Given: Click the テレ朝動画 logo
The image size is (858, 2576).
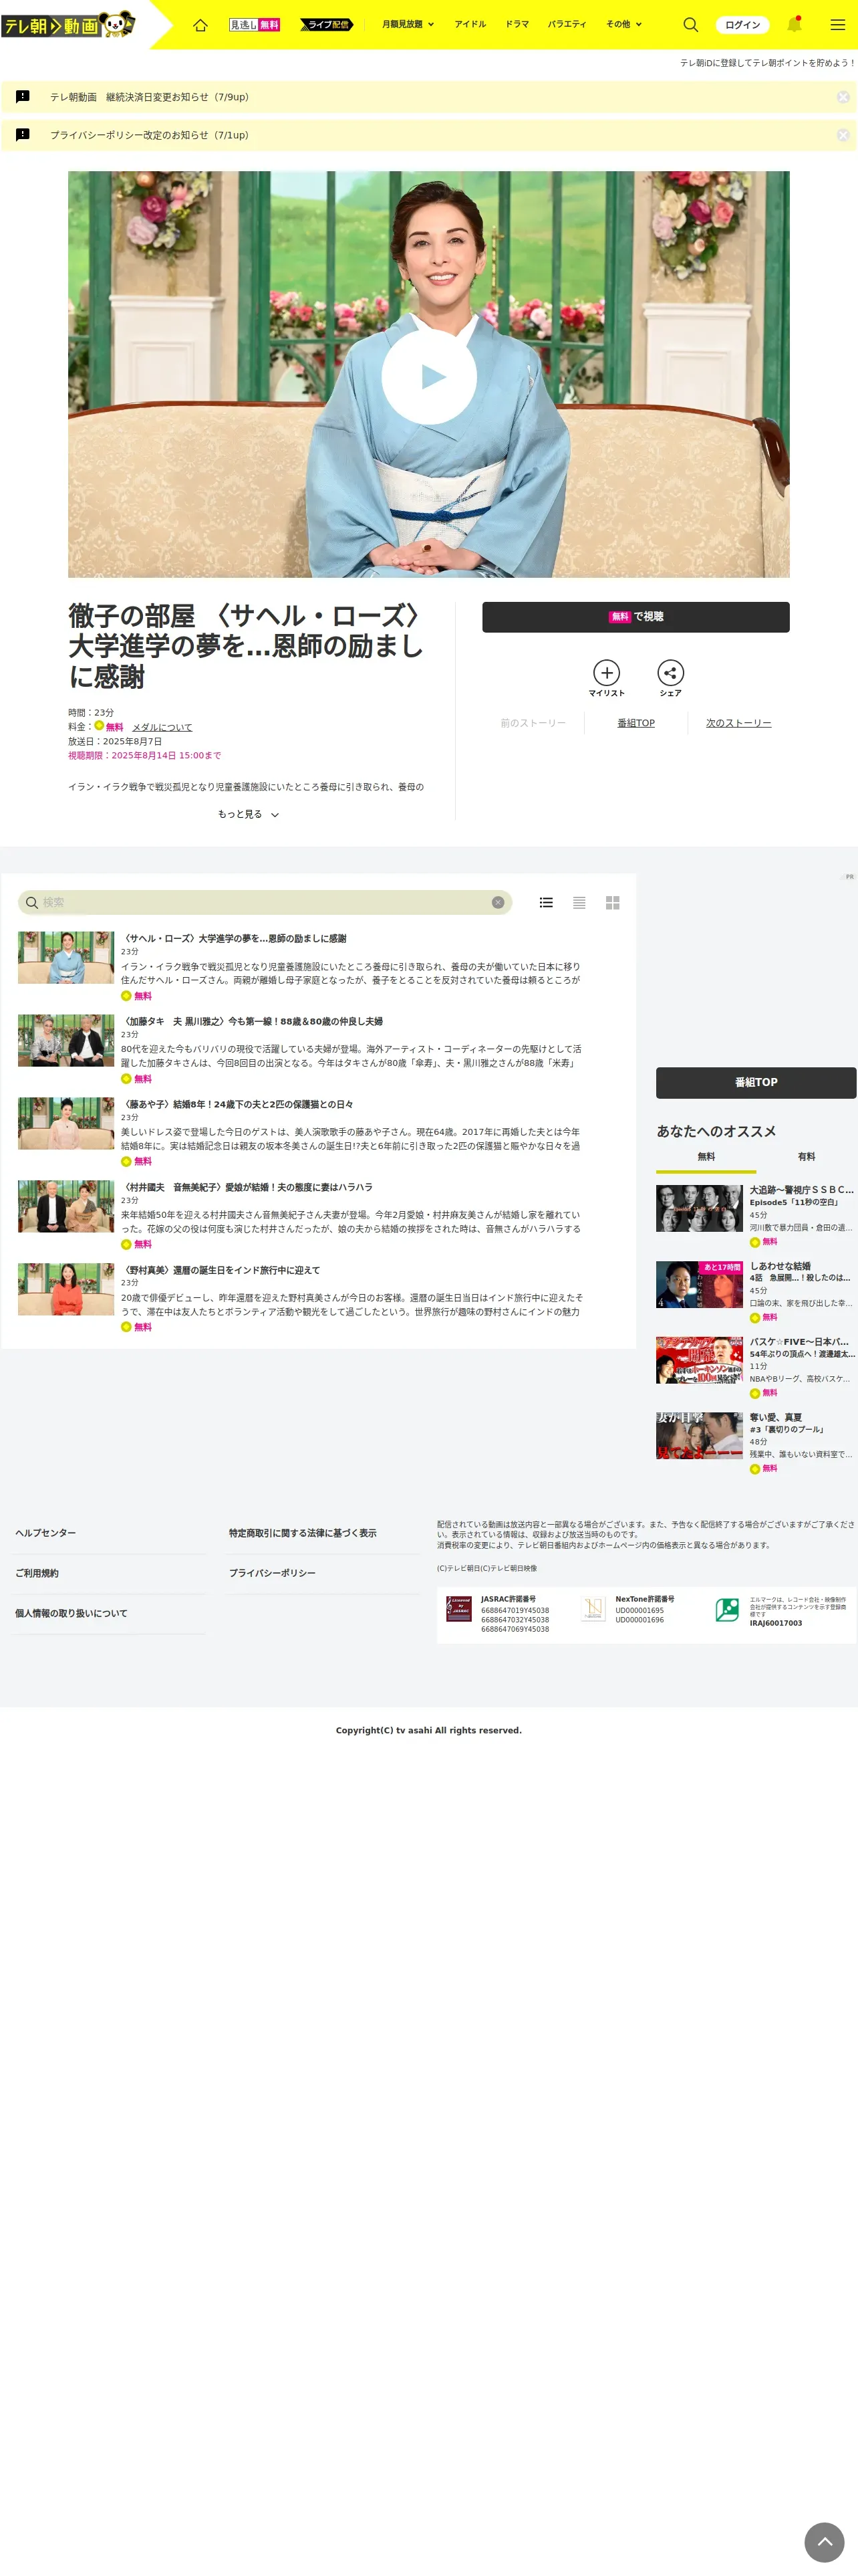Looking at the screenshot, I should click(68, 24).
